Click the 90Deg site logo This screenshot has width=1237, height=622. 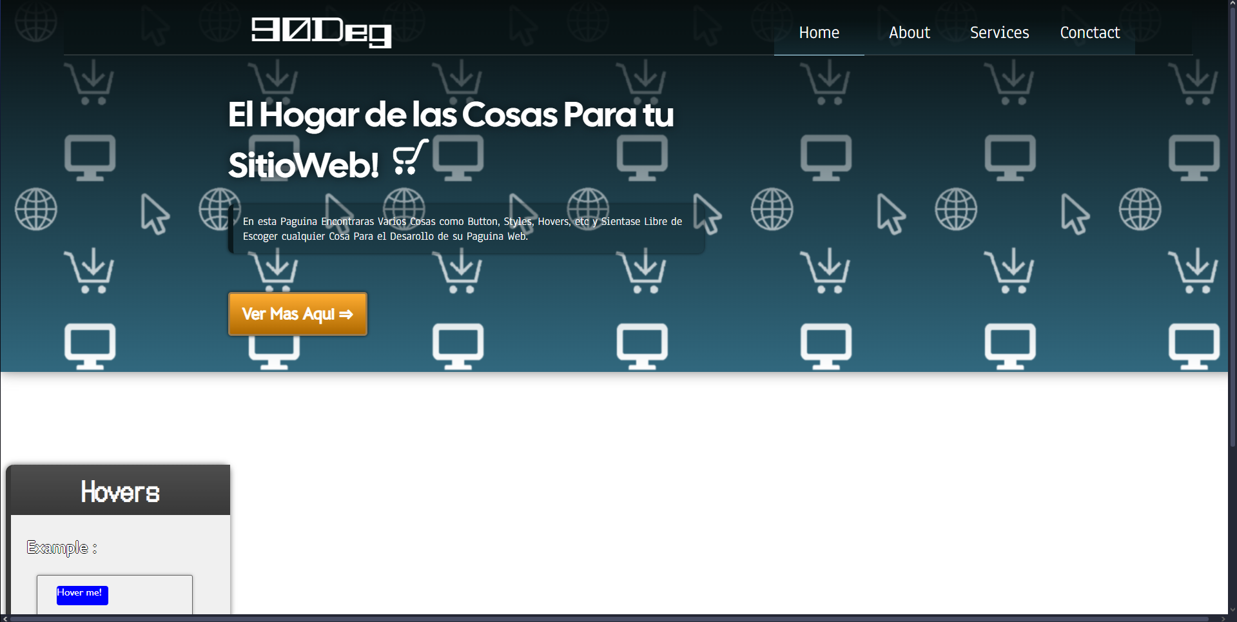coord(321,32)
